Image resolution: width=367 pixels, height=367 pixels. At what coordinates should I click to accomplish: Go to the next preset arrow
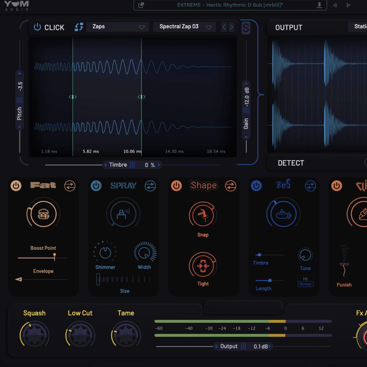coord(348,5)
